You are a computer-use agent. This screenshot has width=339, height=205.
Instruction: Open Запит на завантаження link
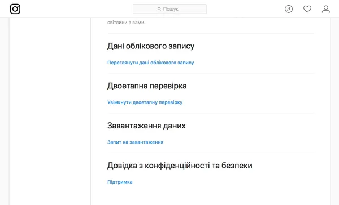tap(136, 142)
